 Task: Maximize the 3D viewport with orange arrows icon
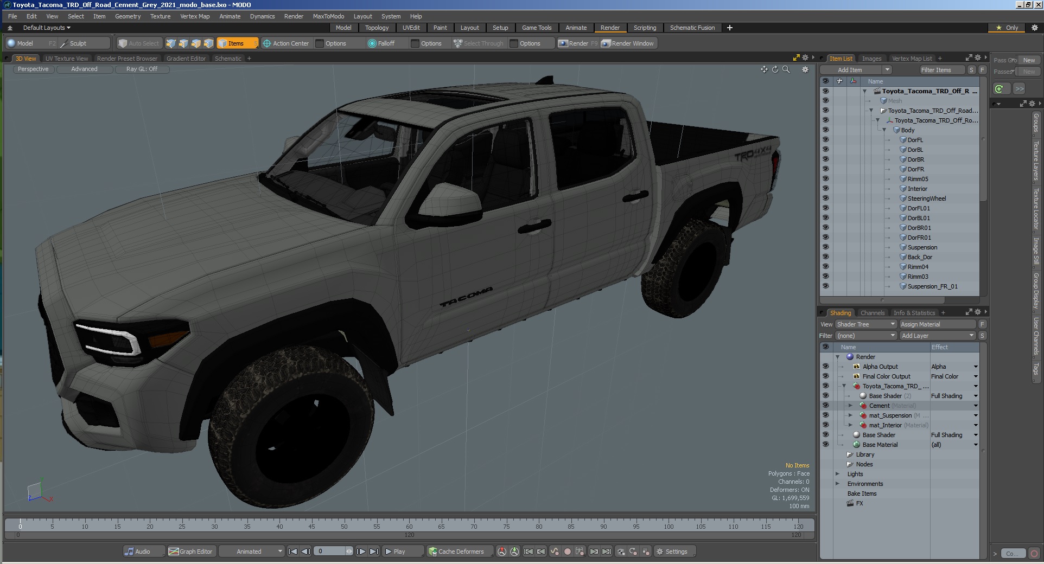pos(797,57)
